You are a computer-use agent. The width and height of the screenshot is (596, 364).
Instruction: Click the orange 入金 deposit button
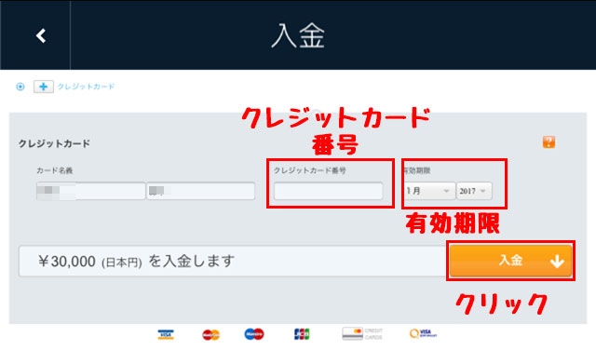pos(511,261)
